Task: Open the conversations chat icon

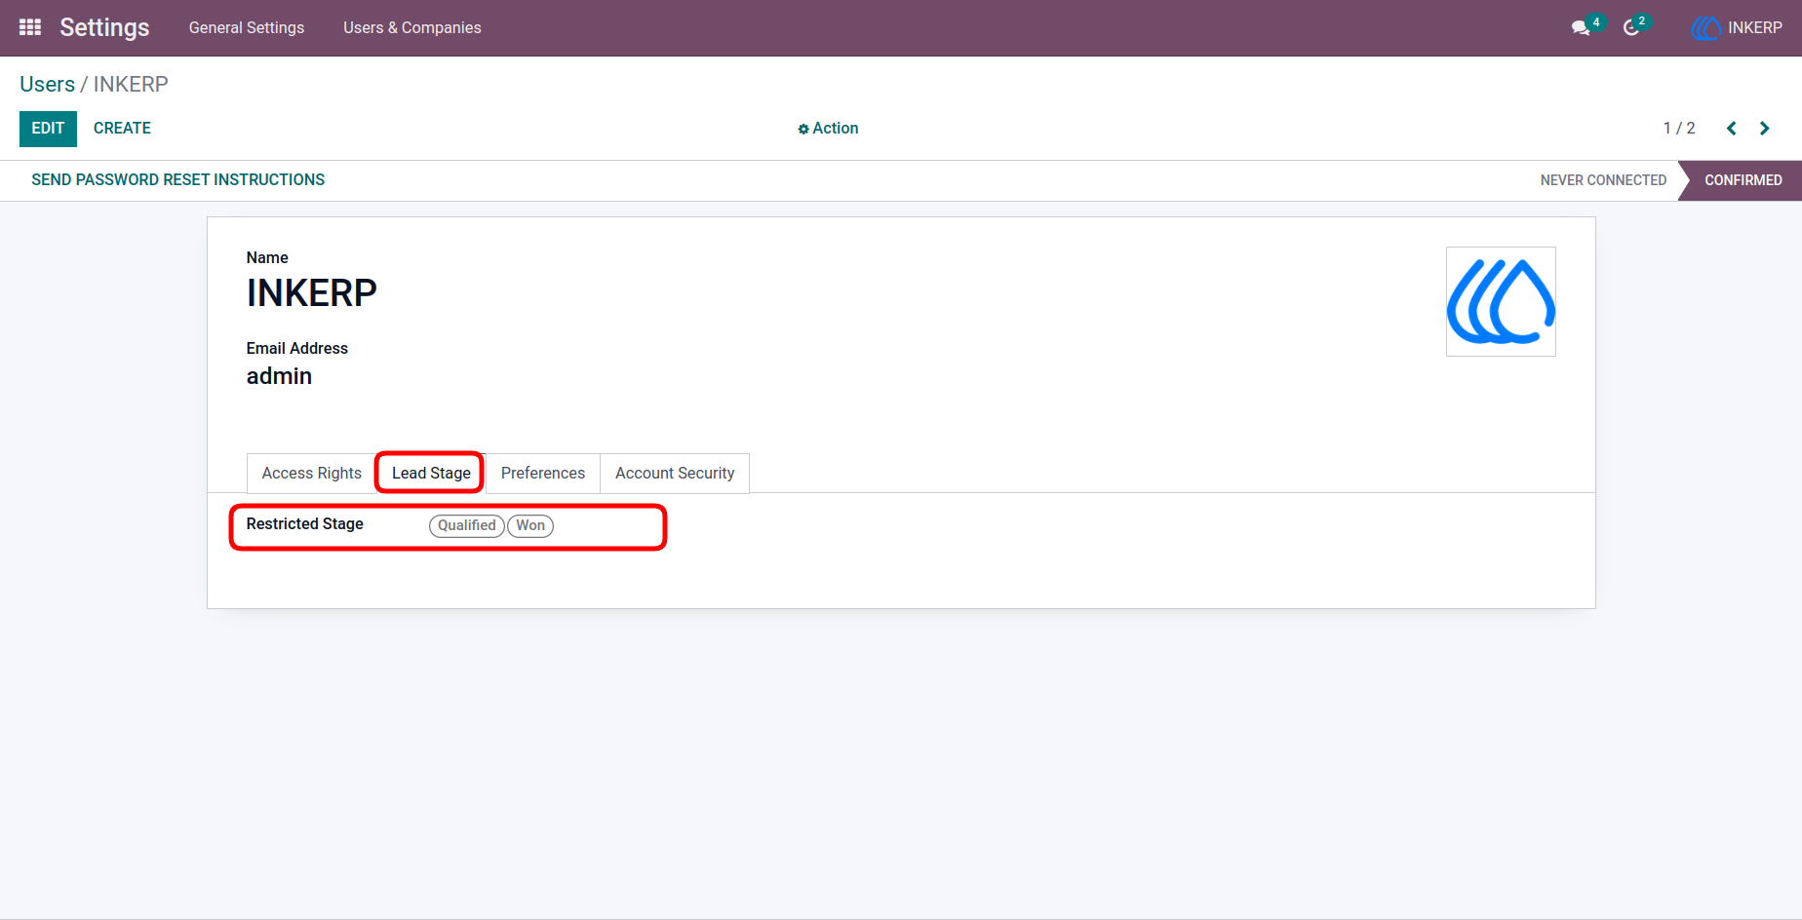Action: click(x=1581, y=28)
